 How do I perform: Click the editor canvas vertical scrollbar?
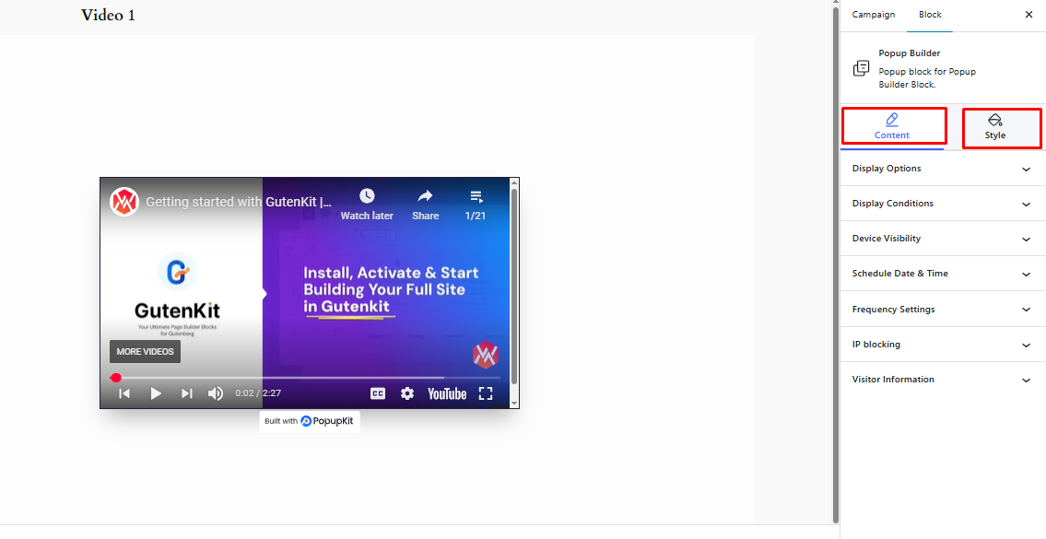836,264
